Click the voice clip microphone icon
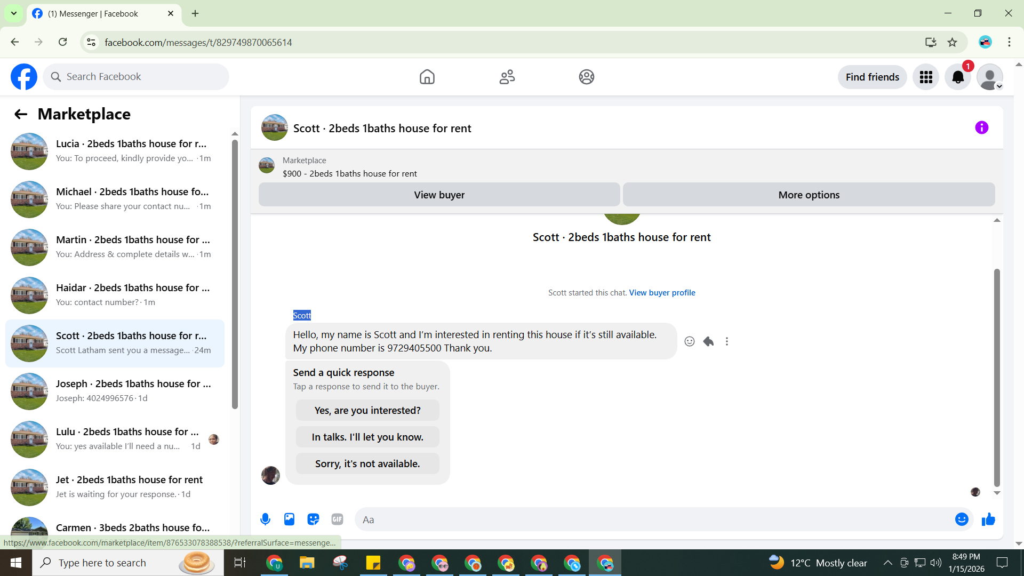The height and width of the screenshot is (576, 1024). click(265, 519)
